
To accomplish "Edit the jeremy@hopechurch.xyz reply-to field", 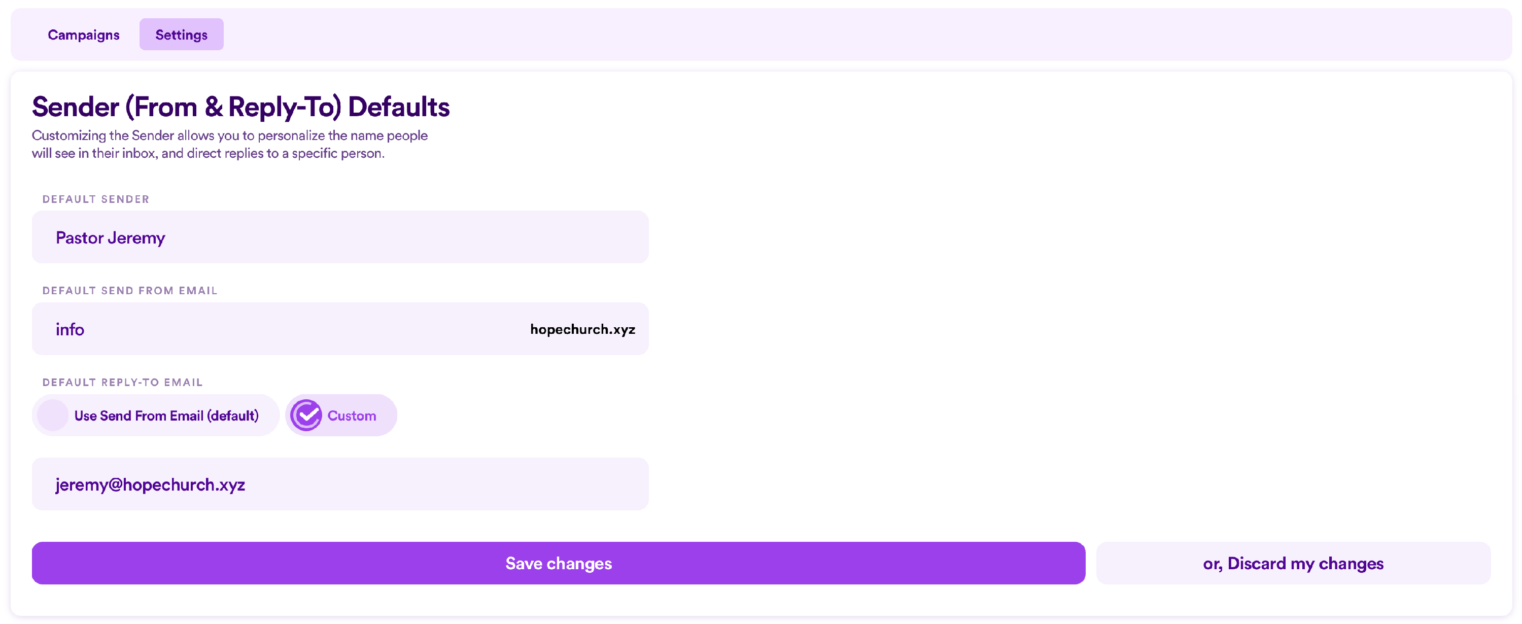I will [x=339, y=484].
